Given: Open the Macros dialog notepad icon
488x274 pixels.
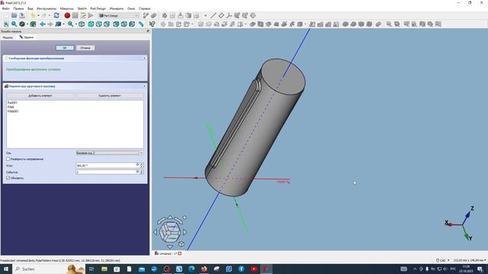Looking at the screenshot, I should coord(83,15).
